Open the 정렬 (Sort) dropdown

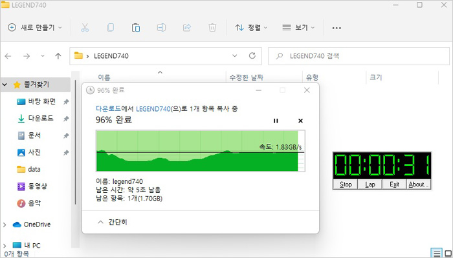[x=251, y=28]
